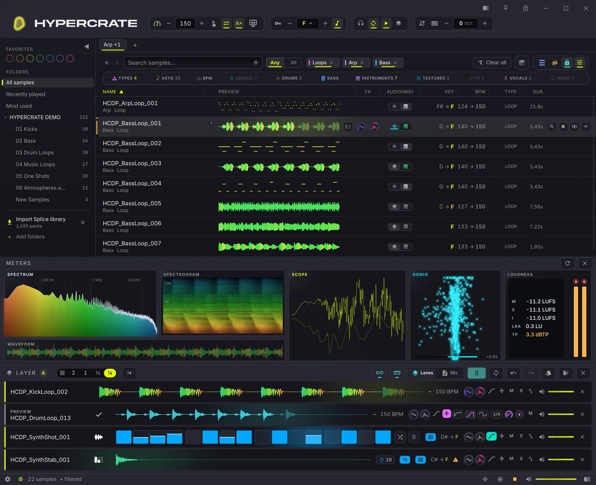Toggle the yellow music note icon
This screenshot has height=485, width=596.
click(x=337, y=23)
